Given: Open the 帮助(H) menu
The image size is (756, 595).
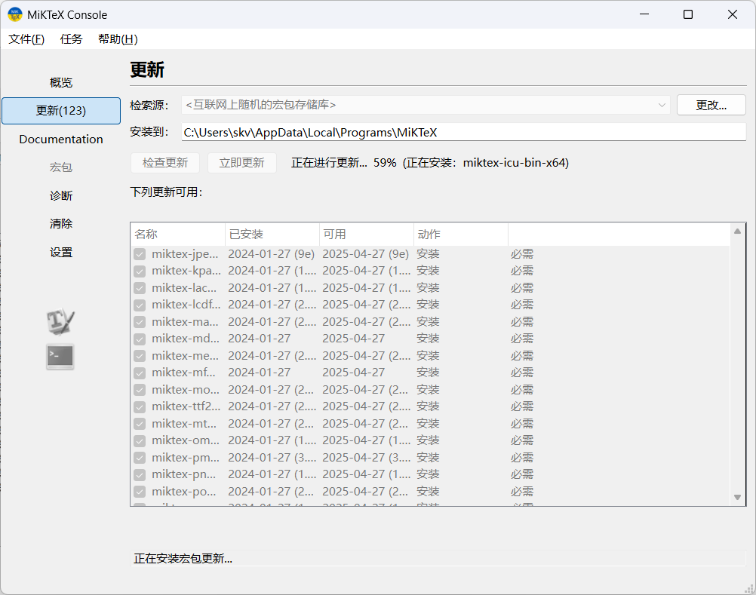Looking at the screenshot, I should [x=118, y=39].
